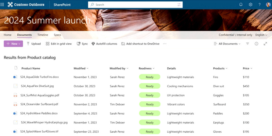Click Word icon for S24_HydroWave Paddles.docx
This screenshot has width=272, height=136.
(x=15, y=114)
